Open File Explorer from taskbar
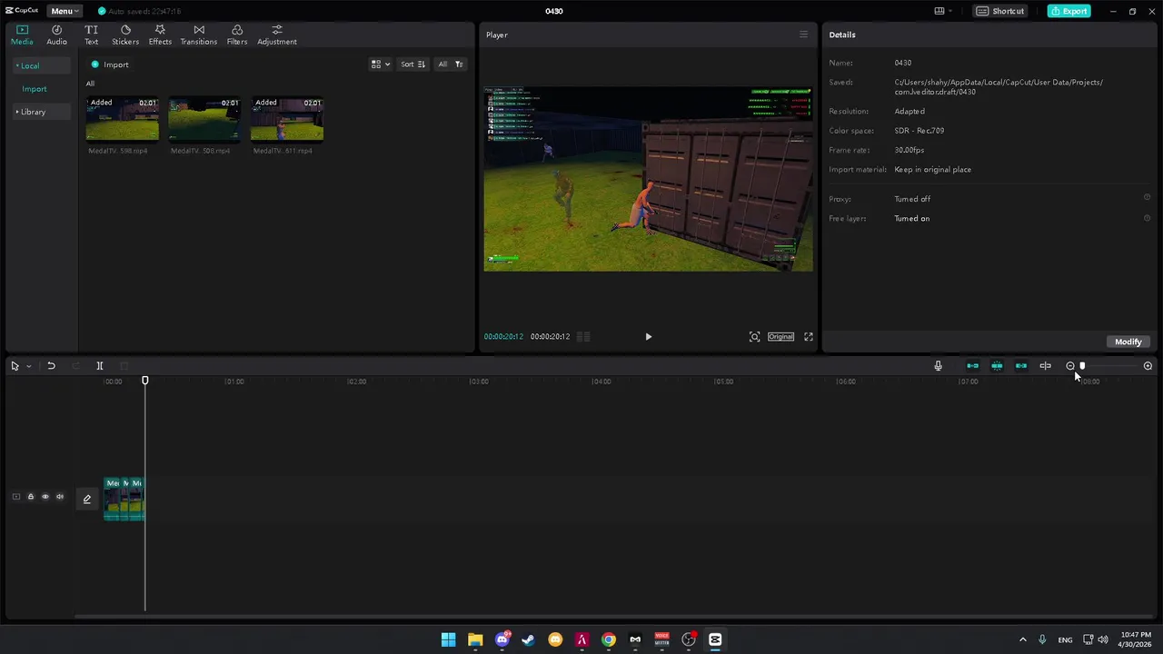 point(475,639)
